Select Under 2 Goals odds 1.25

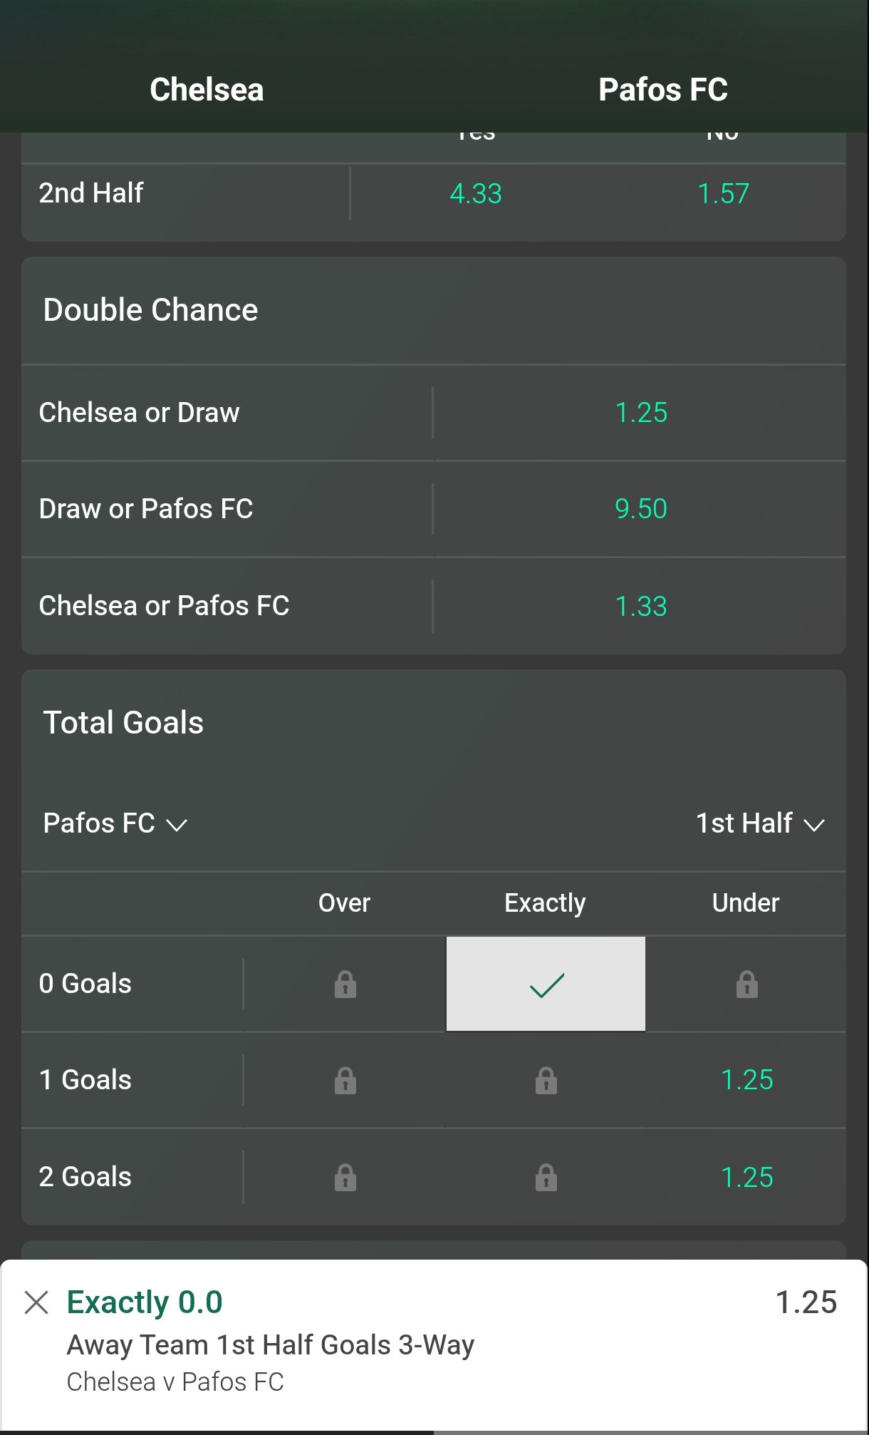click(746, 1177)
